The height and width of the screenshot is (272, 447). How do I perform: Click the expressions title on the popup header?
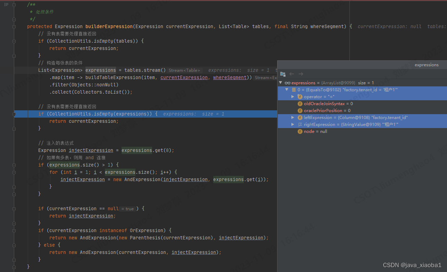point(426,65)
